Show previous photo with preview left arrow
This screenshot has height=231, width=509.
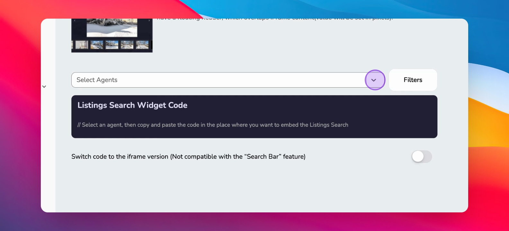pos(75,21)
